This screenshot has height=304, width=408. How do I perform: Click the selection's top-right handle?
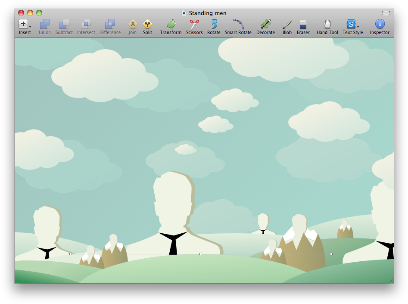pyautogui.click(x=331, y=254)
